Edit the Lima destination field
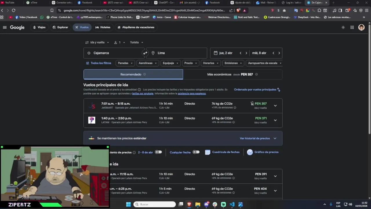This screenshot has width=371, height=209. 177,53
